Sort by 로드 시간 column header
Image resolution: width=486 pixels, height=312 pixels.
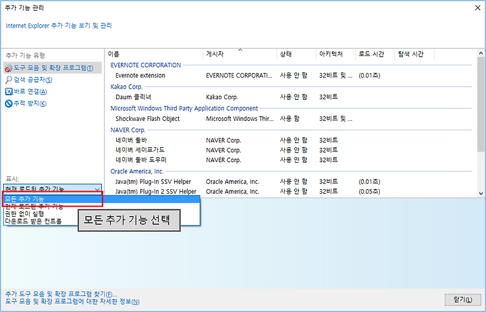coord(375,54)
